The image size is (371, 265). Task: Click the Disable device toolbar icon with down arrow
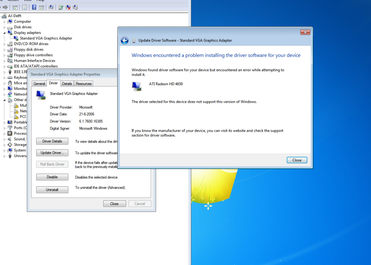75,7
